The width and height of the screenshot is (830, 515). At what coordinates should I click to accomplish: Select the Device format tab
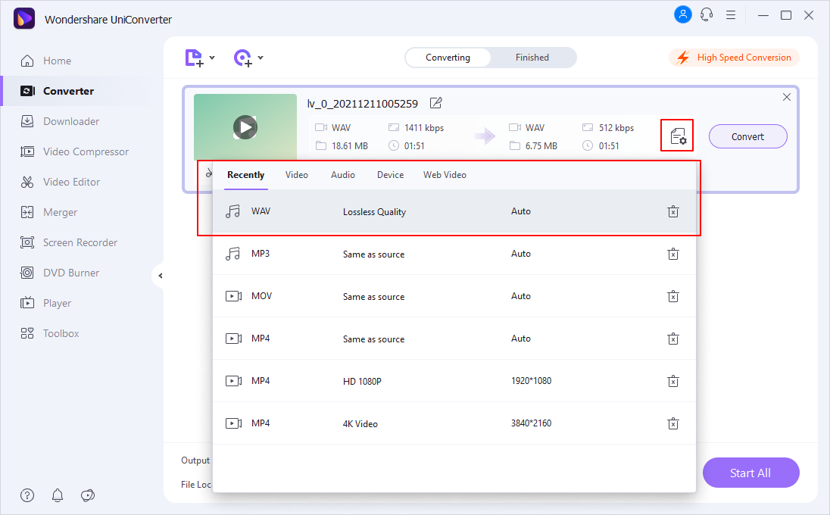(x=390, y=175)
